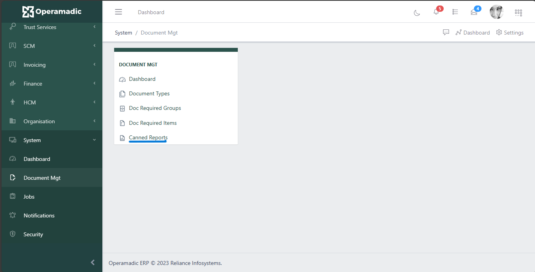Open Doc Required Items link

pyautogui.click(x=153, y=123)
